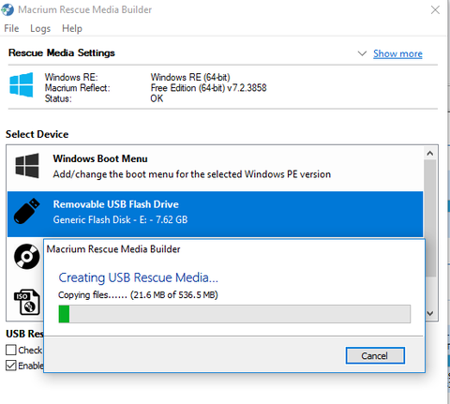Click the copying files progress bar
This screenshot has height=404, width=450.
point(234,314)
